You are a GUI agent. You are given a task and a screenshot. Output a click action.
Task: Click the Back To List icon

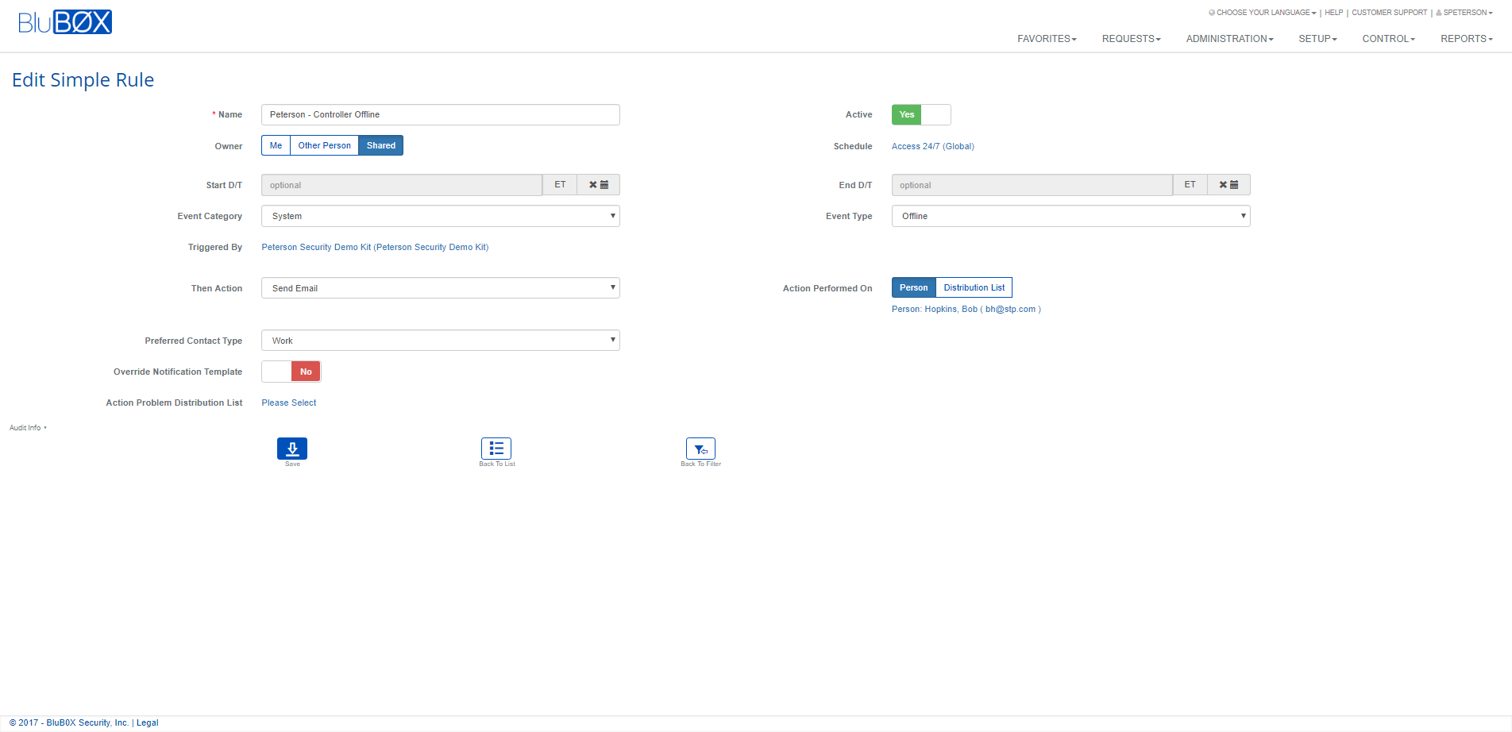(x=496, y=449)
